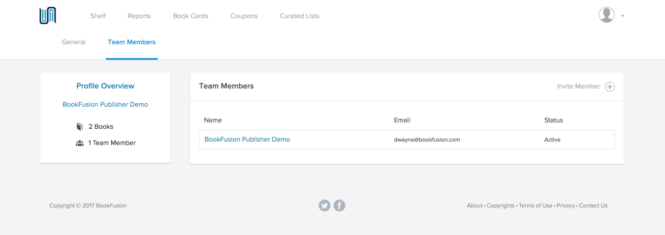Select the Team Members tab
Viewport: 665px width, 235px height.
click(x=131, y=42)
